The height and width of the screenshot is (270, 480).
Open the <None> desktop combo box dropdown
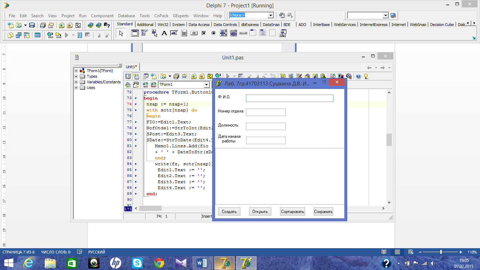pos(271,15)
